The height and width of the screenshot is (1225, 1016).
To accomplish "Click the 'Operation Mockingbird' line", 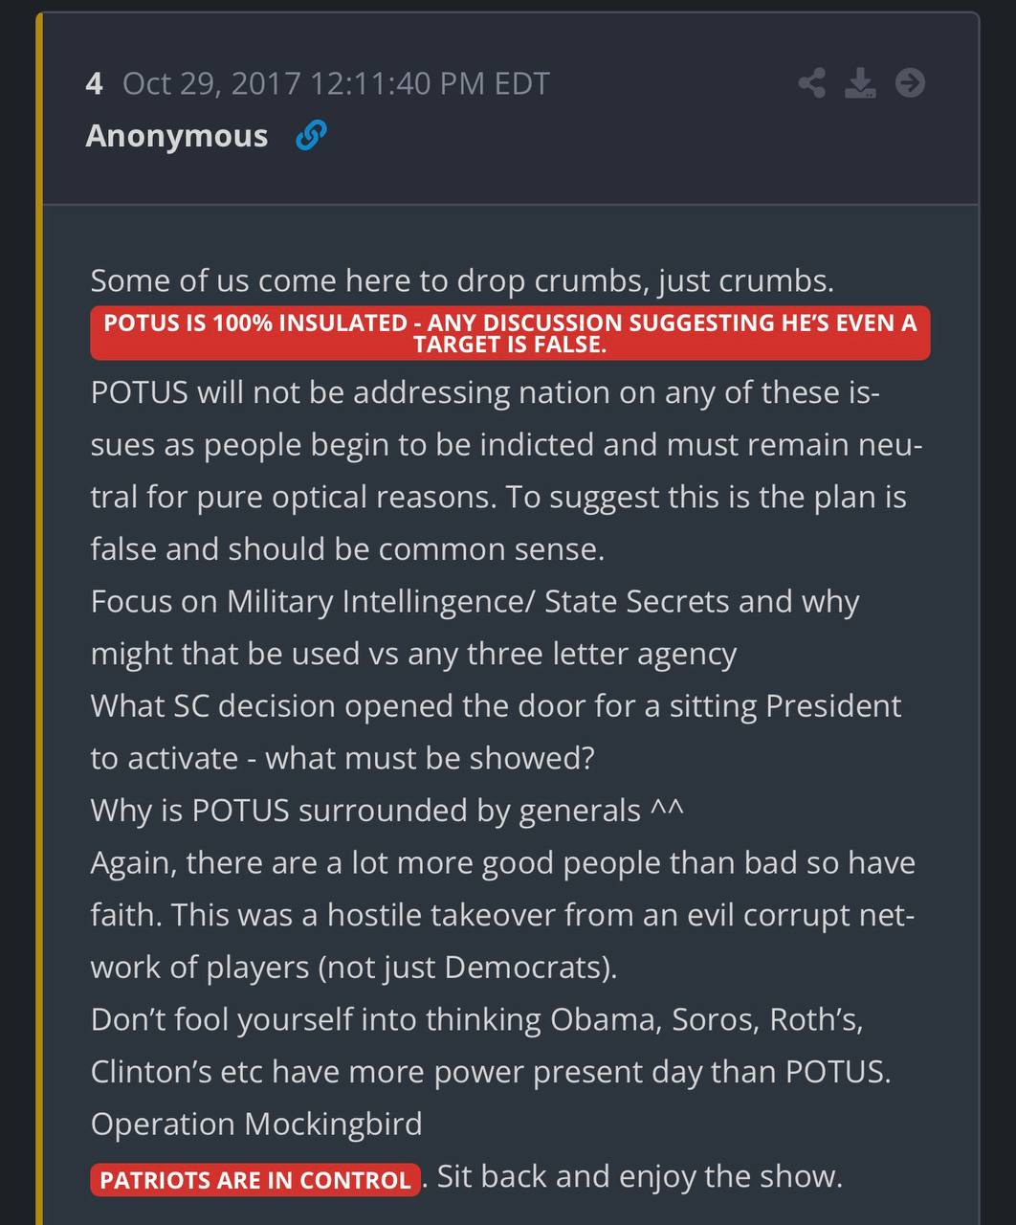I will [x=256, y=1124].
